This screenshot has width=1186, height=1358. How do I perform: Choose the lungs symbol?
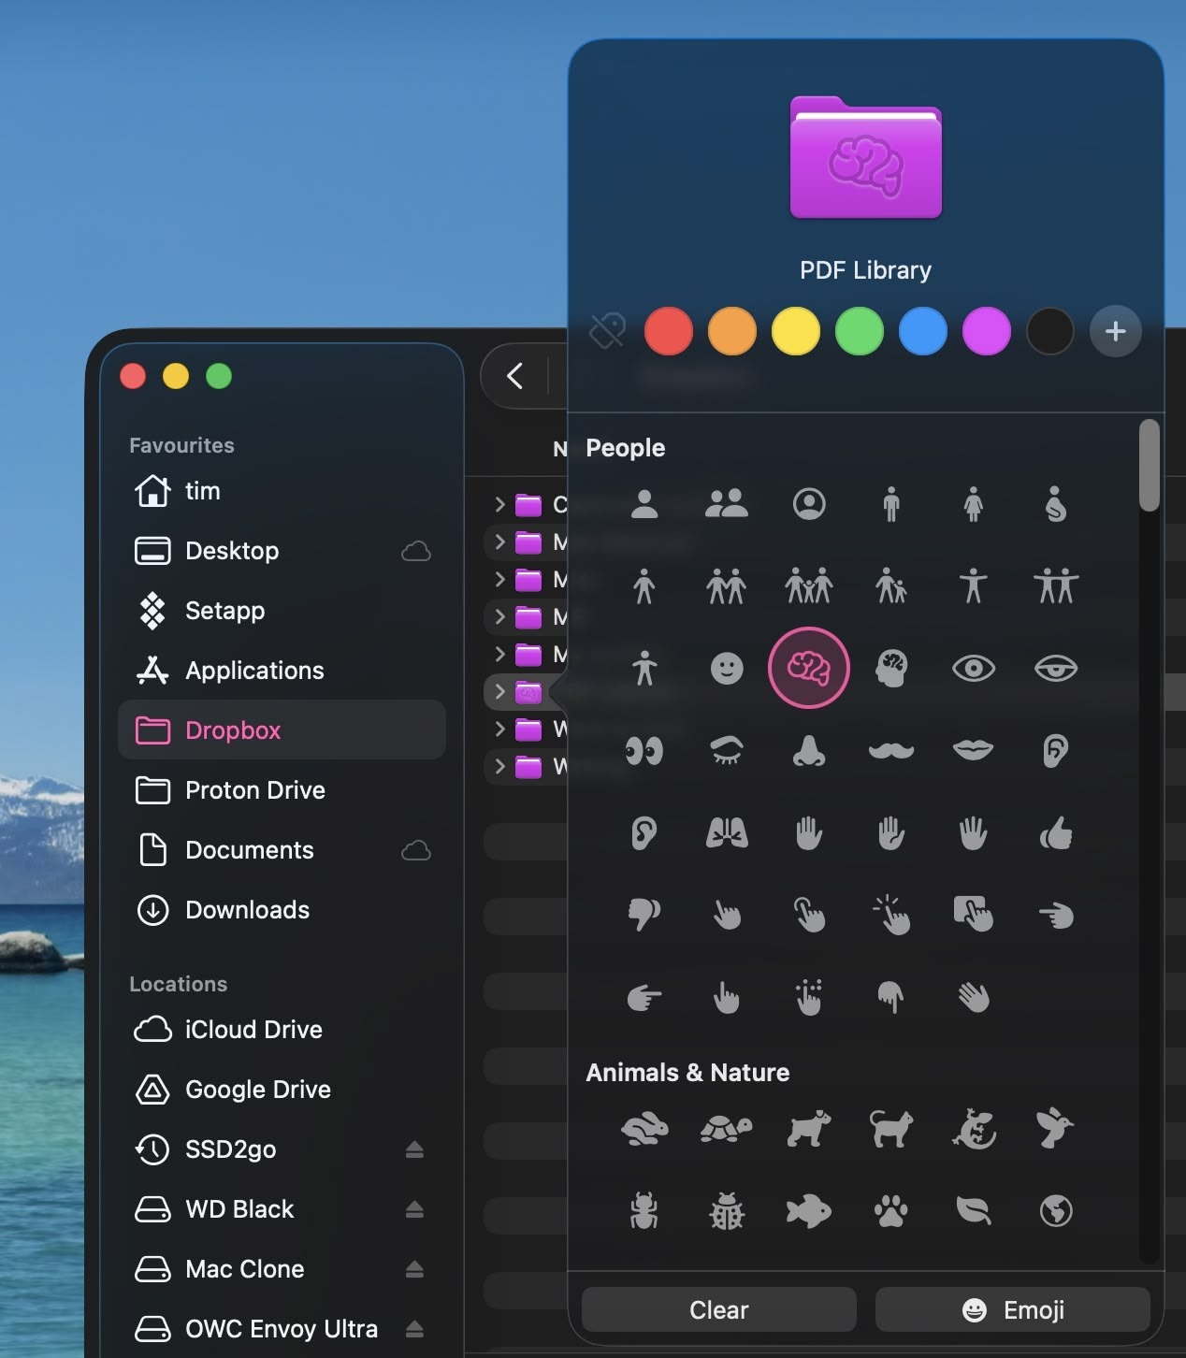(726, 832)
